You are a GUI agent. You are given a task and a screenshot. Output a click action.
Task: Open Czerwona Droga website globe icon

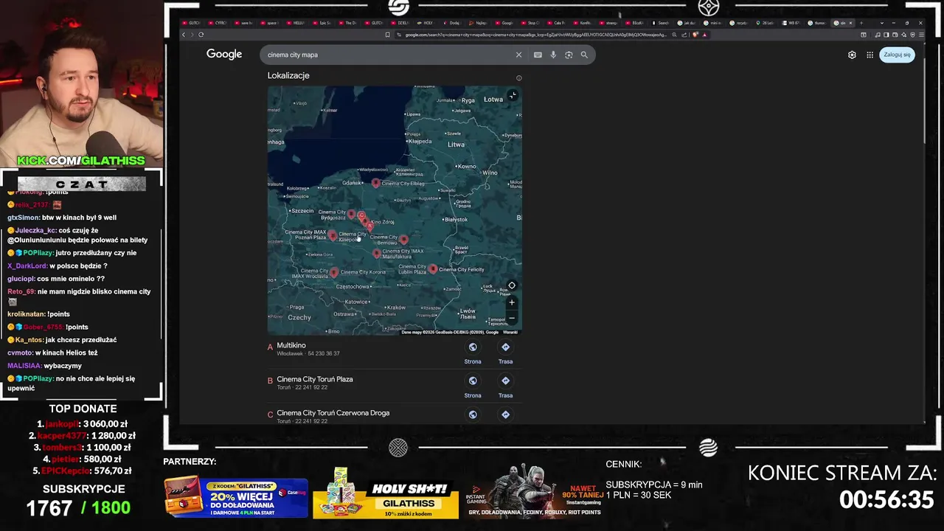(x=473, y=414)
